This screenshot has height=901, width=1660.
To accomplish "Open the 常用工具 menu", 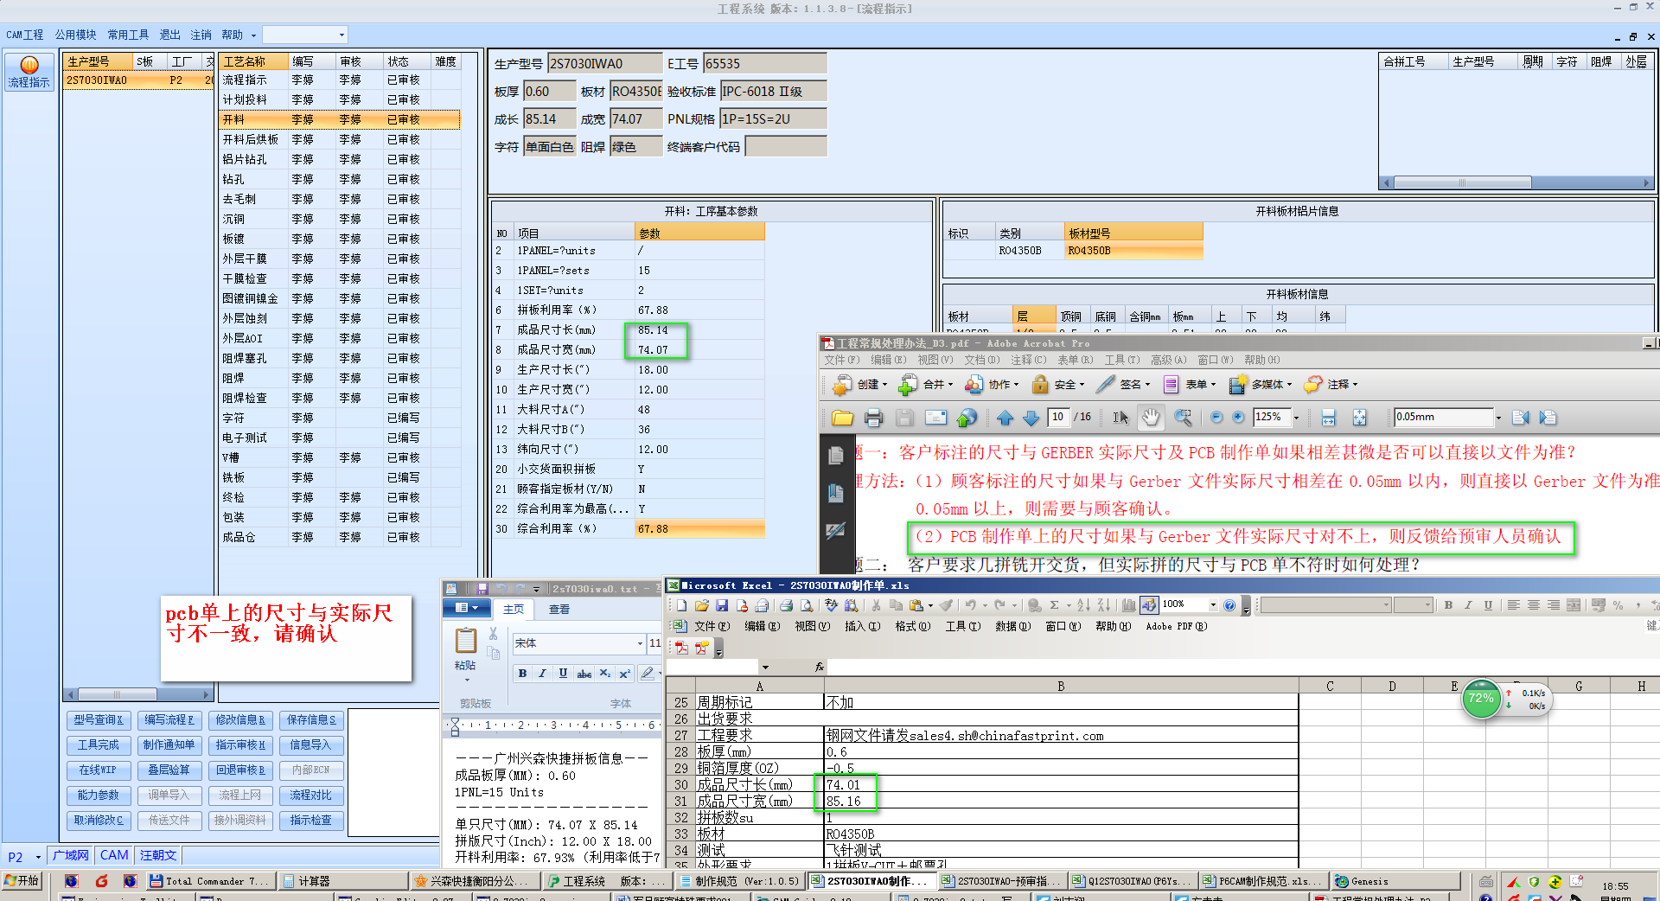I will (x=128, y=35).
